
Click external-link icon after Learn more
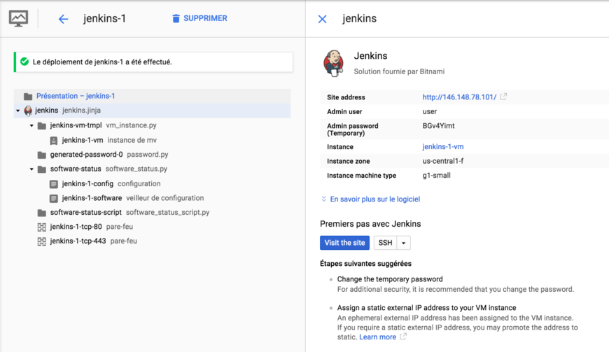tap(403, 337)
